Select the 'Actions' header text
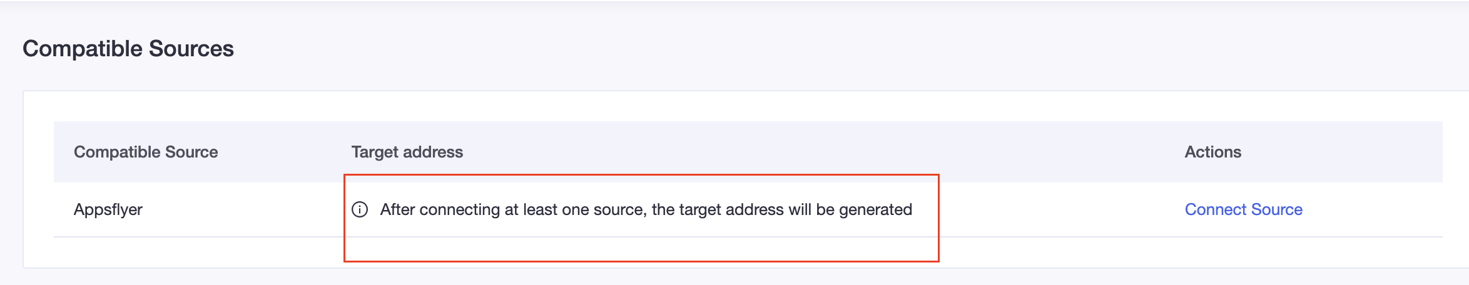This screenshot has height=285, width=1469. coord(1212,152)
